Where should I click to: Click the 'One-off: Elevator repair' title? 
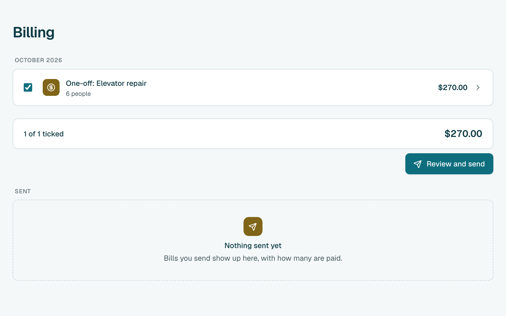tap(106, 83)
